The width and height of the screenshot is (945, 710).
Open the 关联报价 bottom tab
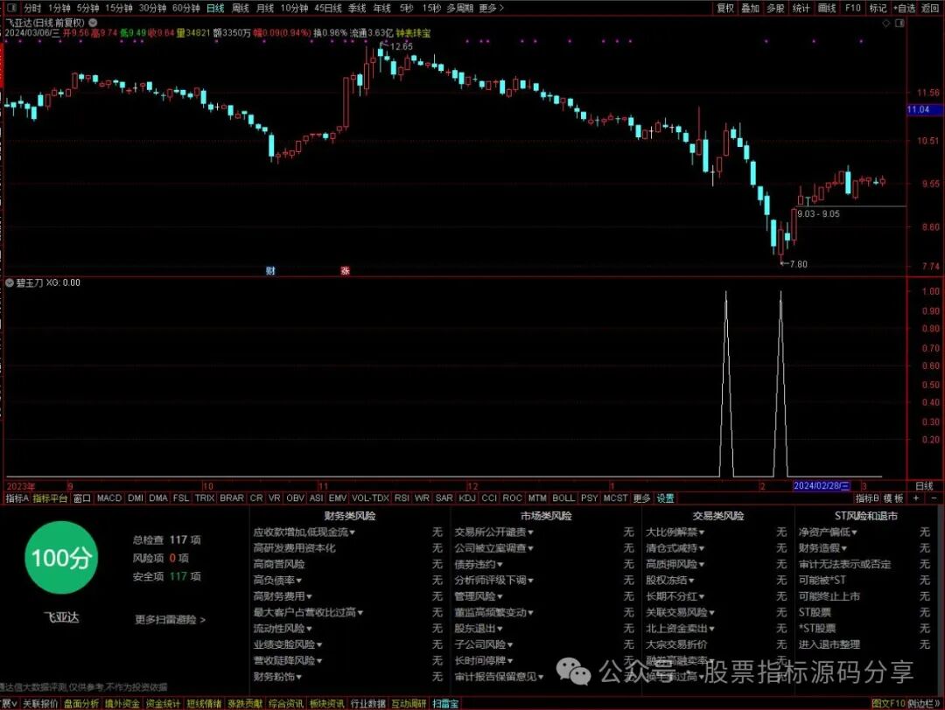(x=40, y=703)
